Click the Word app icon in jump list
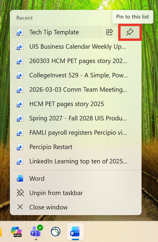The width and height of the screenshot is (158, 242). [20, 179]
